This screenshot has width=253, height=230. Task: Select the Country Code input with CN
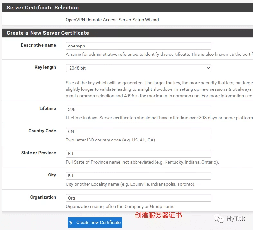click(x=138, y=132)
